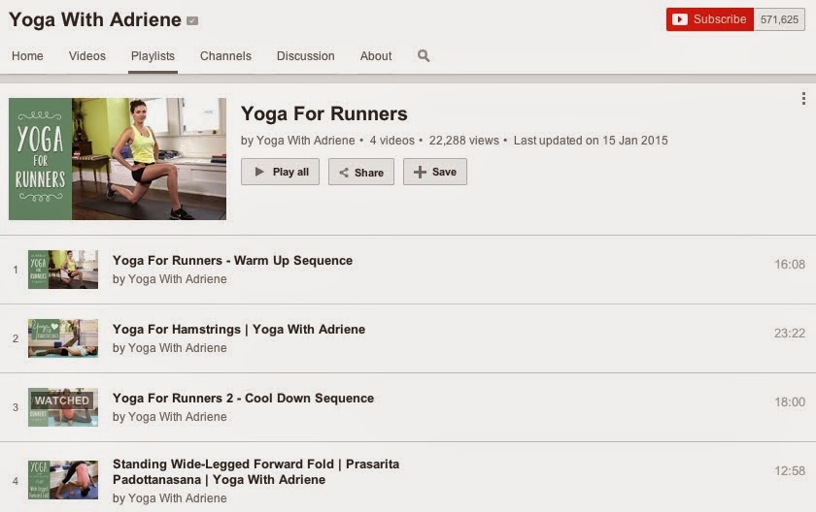View the About tab
The height and width of the screenshot is (512, 816).
[x=376, y=56]
